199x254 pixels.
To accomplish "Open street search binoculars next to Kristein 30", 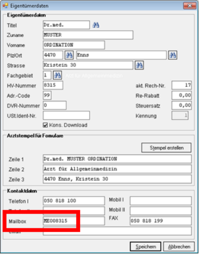I will (139, 66).
